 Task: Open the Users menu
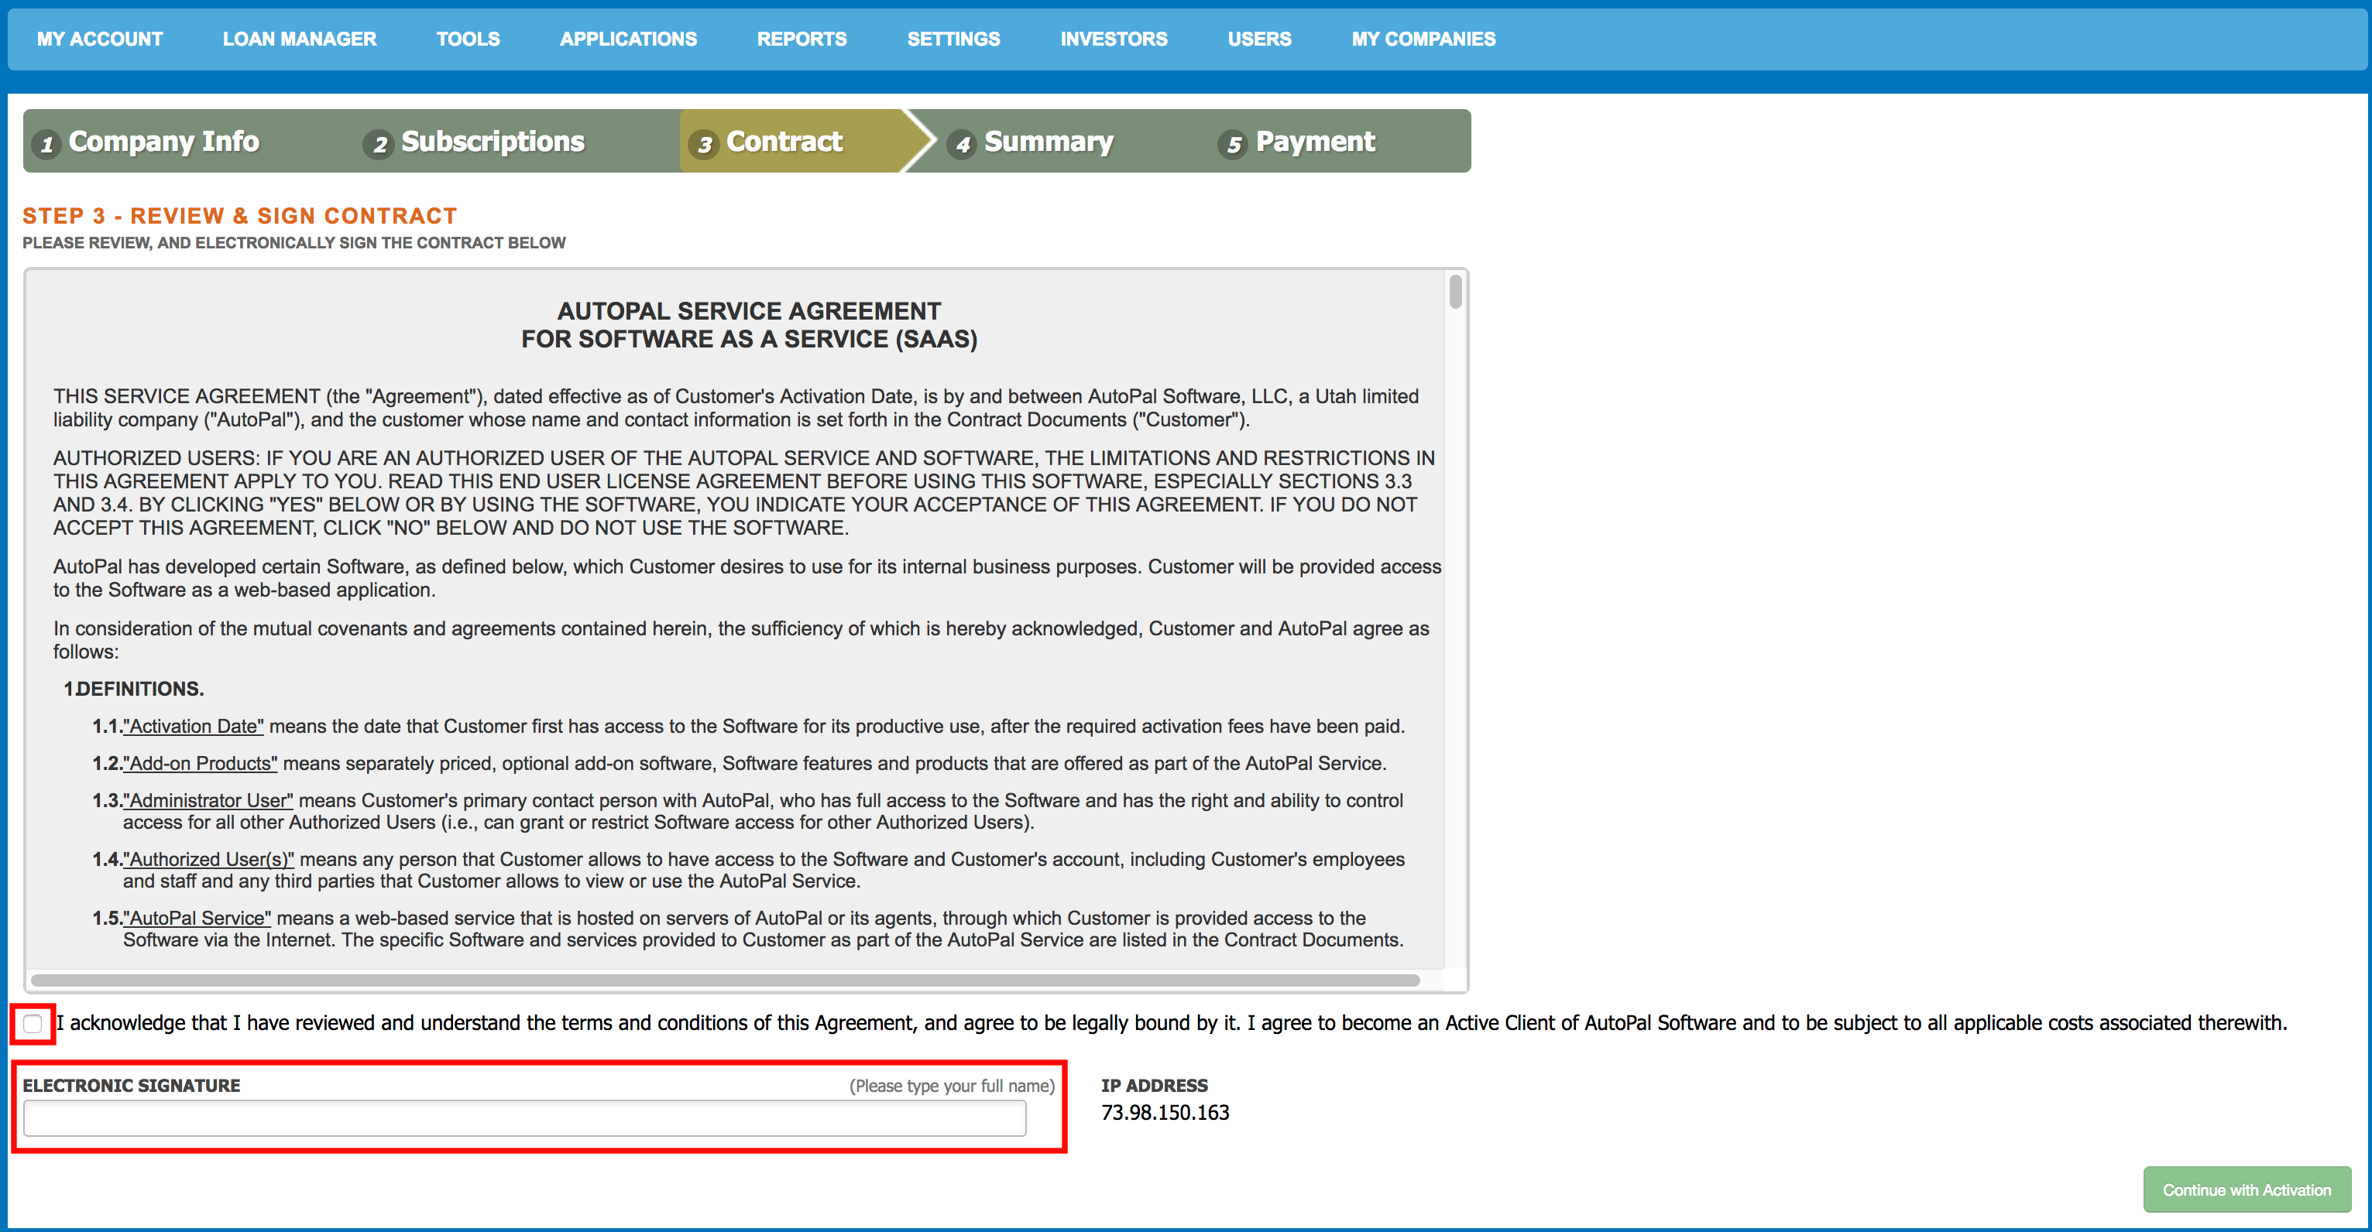pyautogui.click(x=1258, y=39)
